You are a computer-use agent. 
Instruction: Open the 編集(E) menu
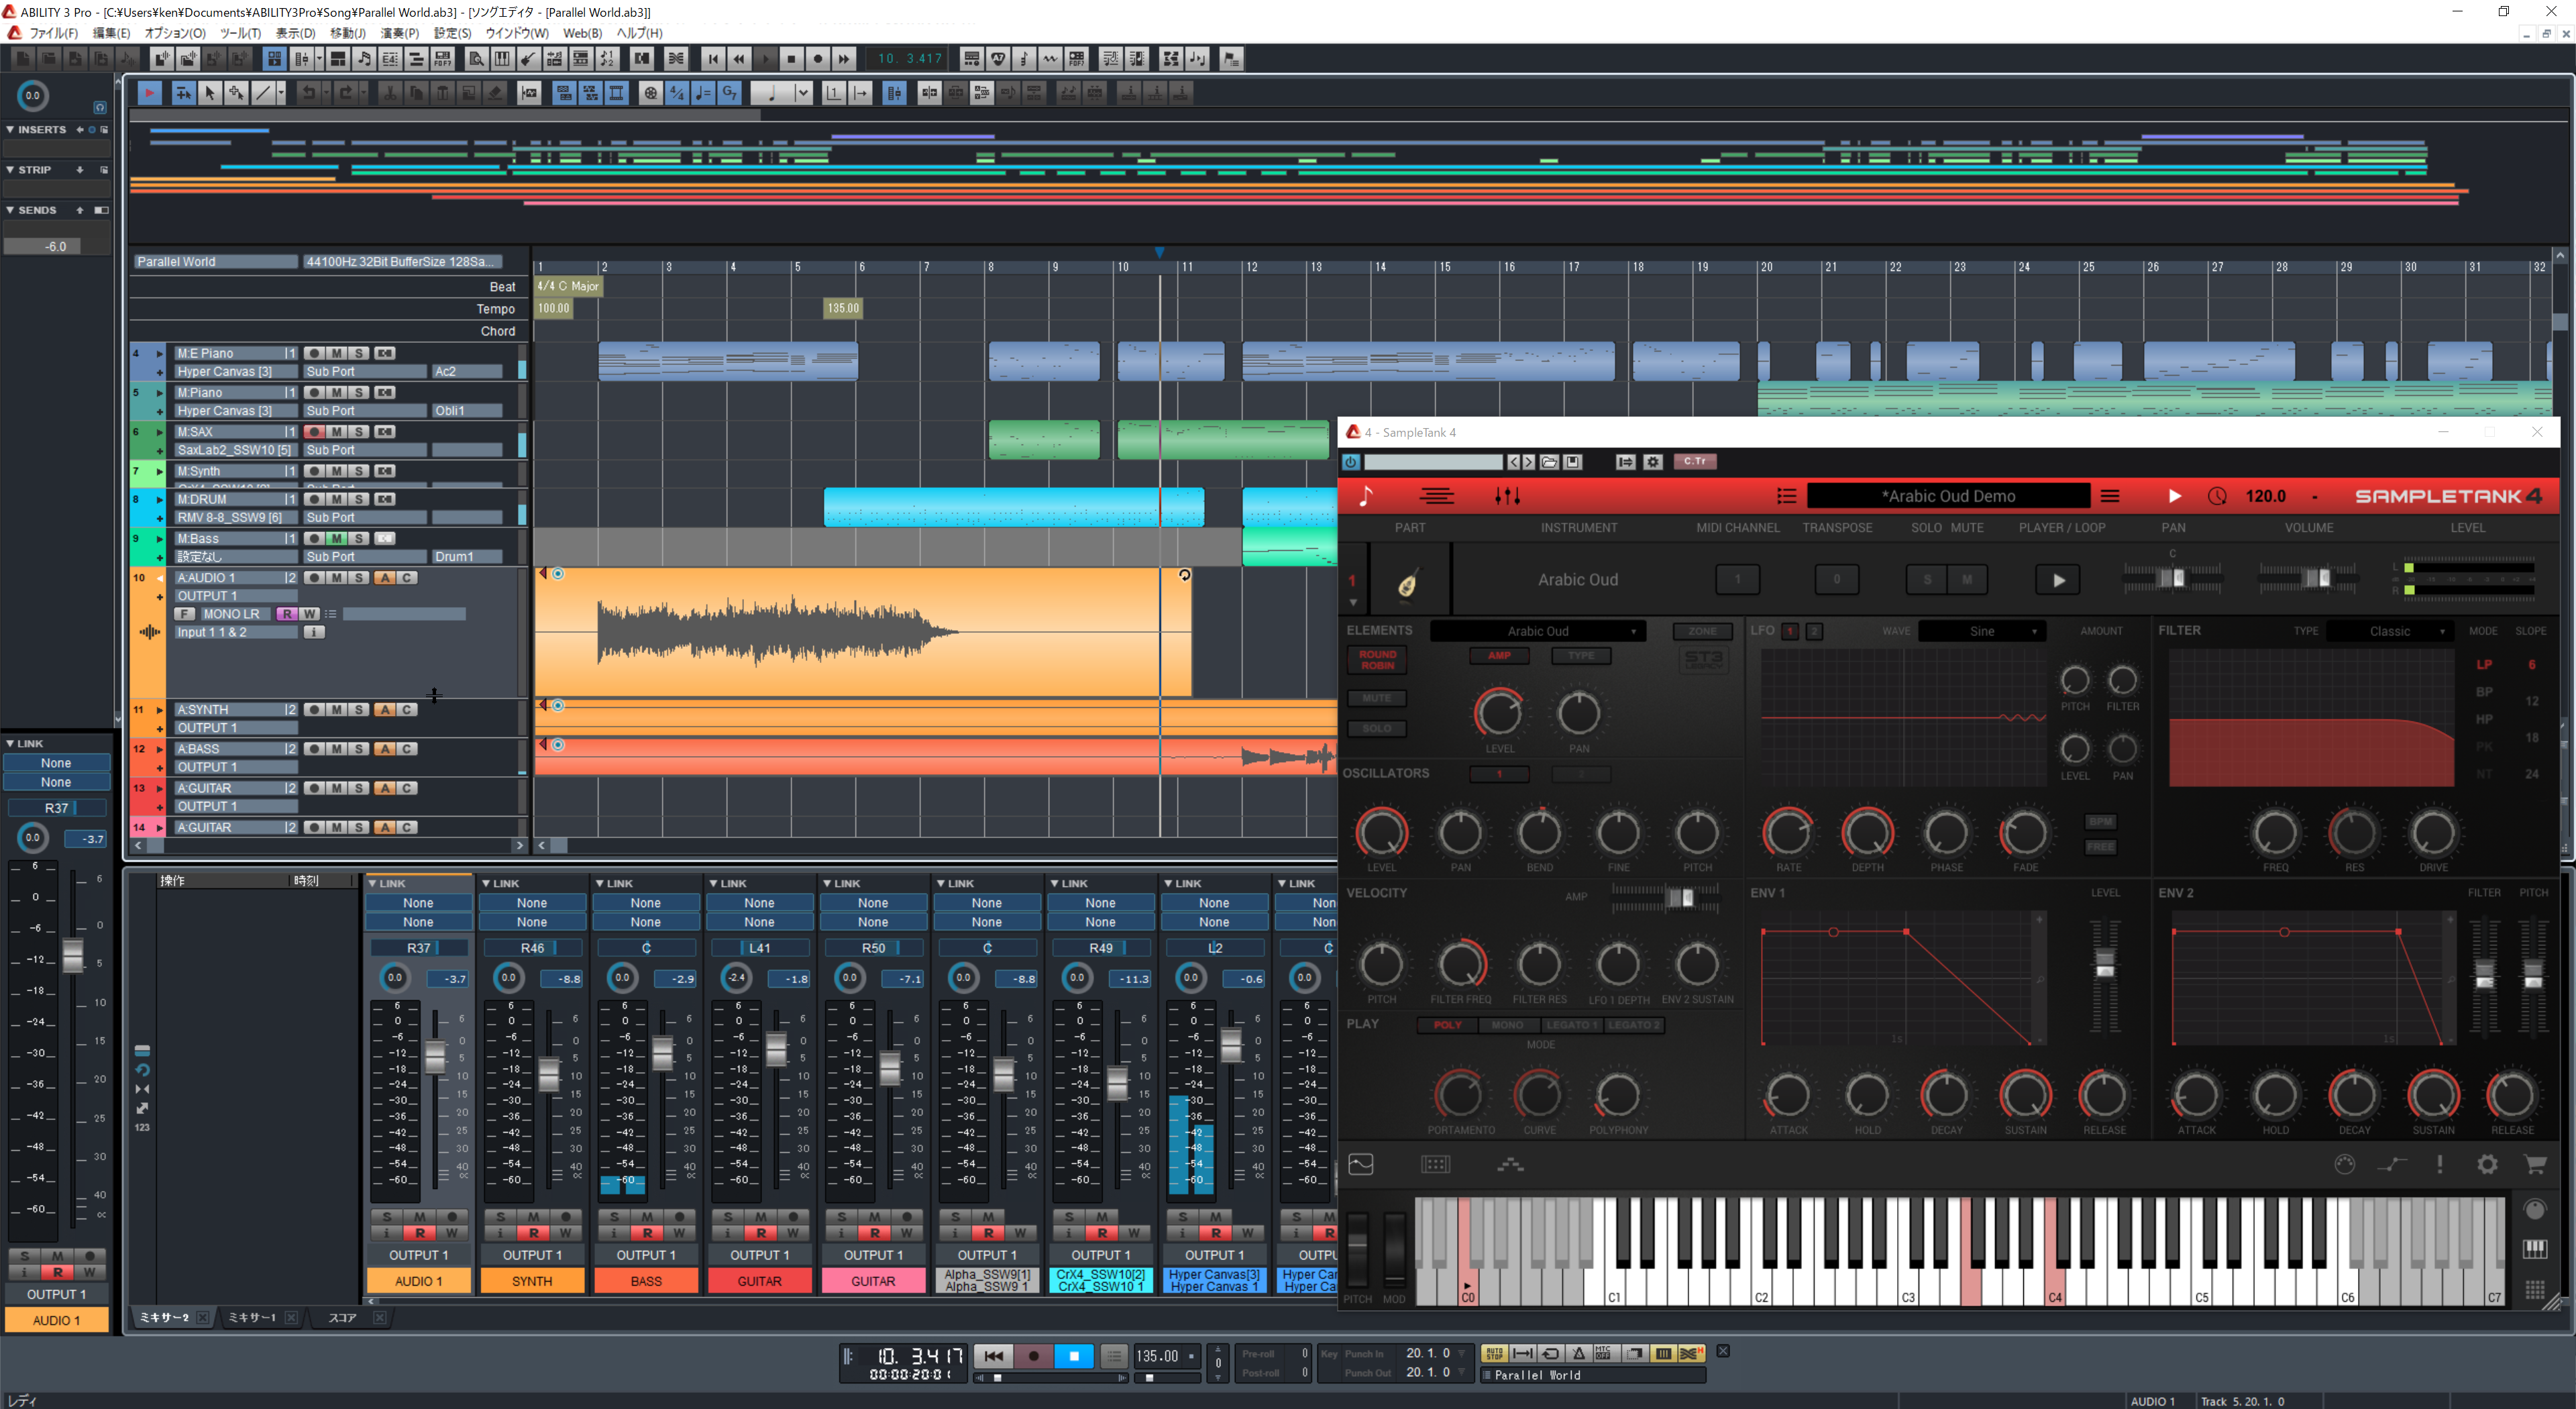(x=111, y=33)
